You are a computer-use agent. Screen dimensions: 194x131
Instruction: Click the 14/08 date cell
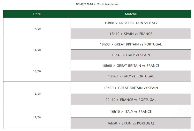[37, 29]
